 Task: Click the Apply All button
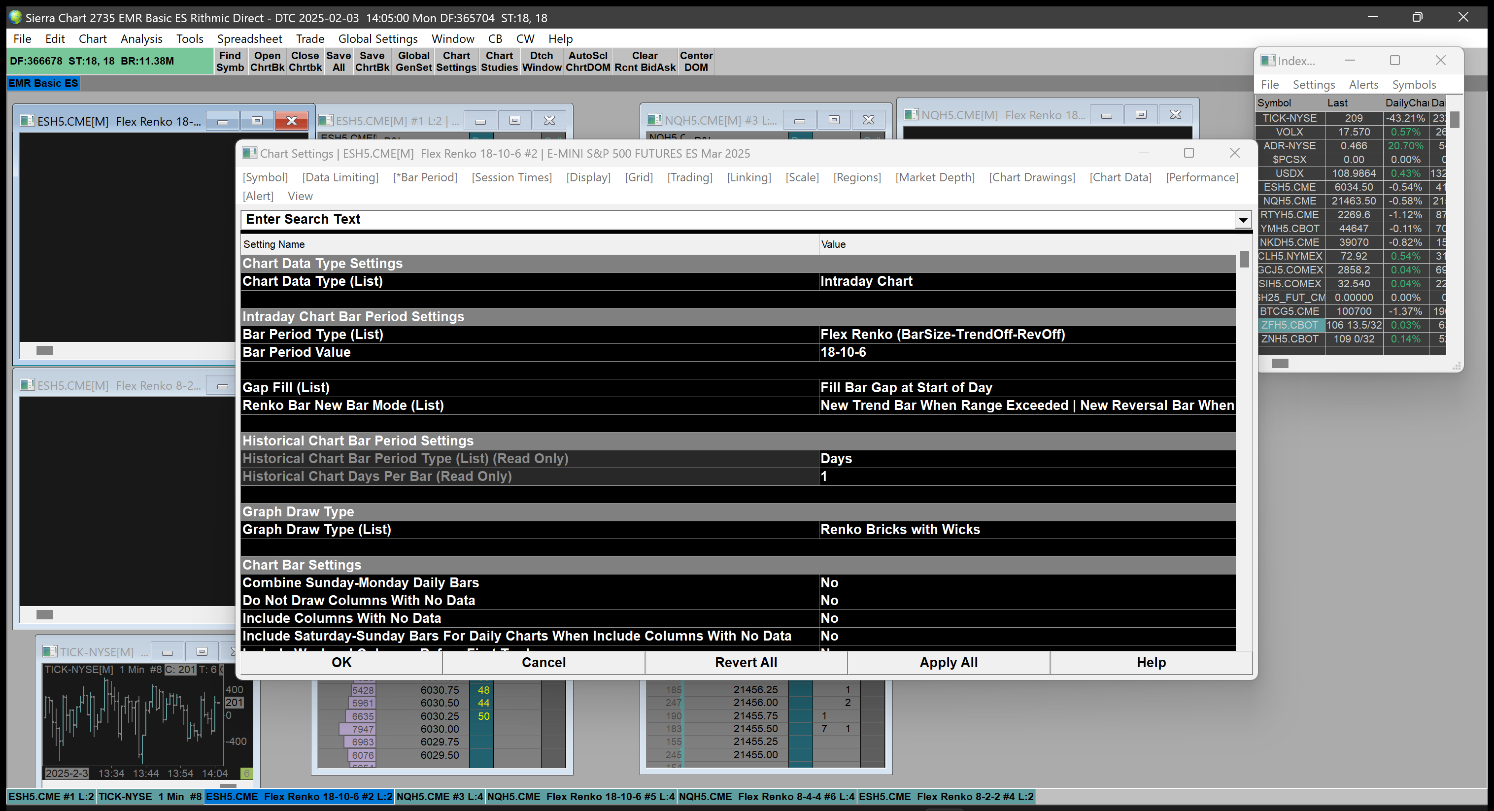click(x=948, y=663)
